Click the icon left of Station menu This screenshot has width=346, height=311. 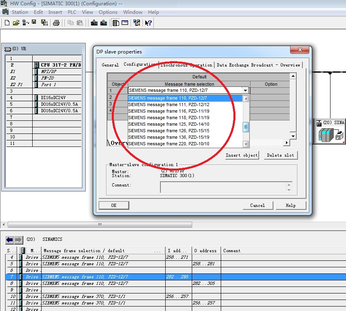pos(6,12)
